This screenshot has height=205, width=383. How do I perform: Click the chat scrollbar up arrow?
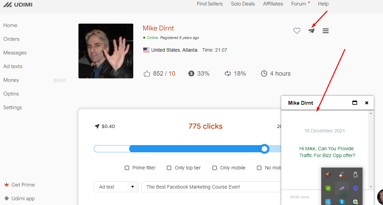(371, 114)
